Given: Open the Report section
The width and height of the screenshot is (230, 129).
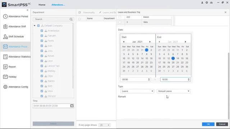Looking at the screenshot, I should (9, 67).
